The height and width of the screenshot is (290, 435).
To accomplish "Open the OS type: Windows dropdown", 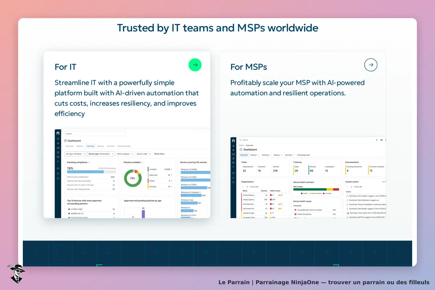I will pyautogui.click(x=75, y=154).
